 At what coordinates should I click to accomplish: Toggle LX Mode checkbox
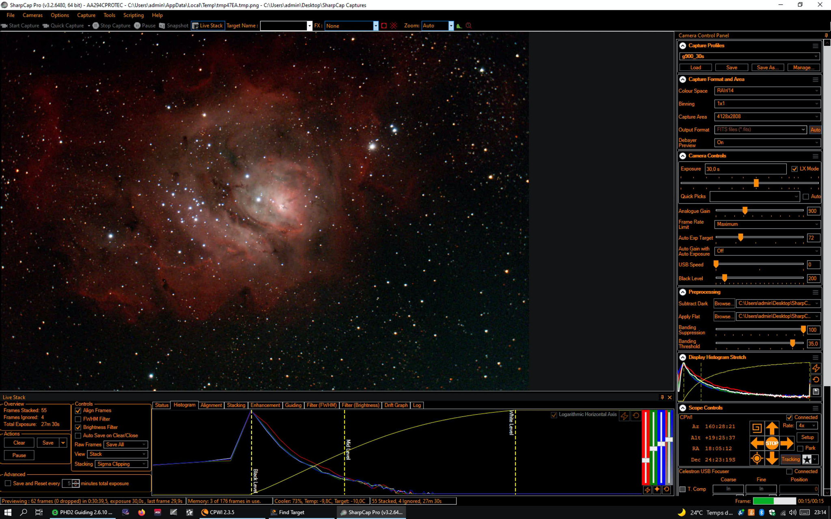(x=794, y=169)
